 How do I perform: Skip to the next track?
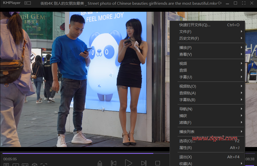(144, 163)
